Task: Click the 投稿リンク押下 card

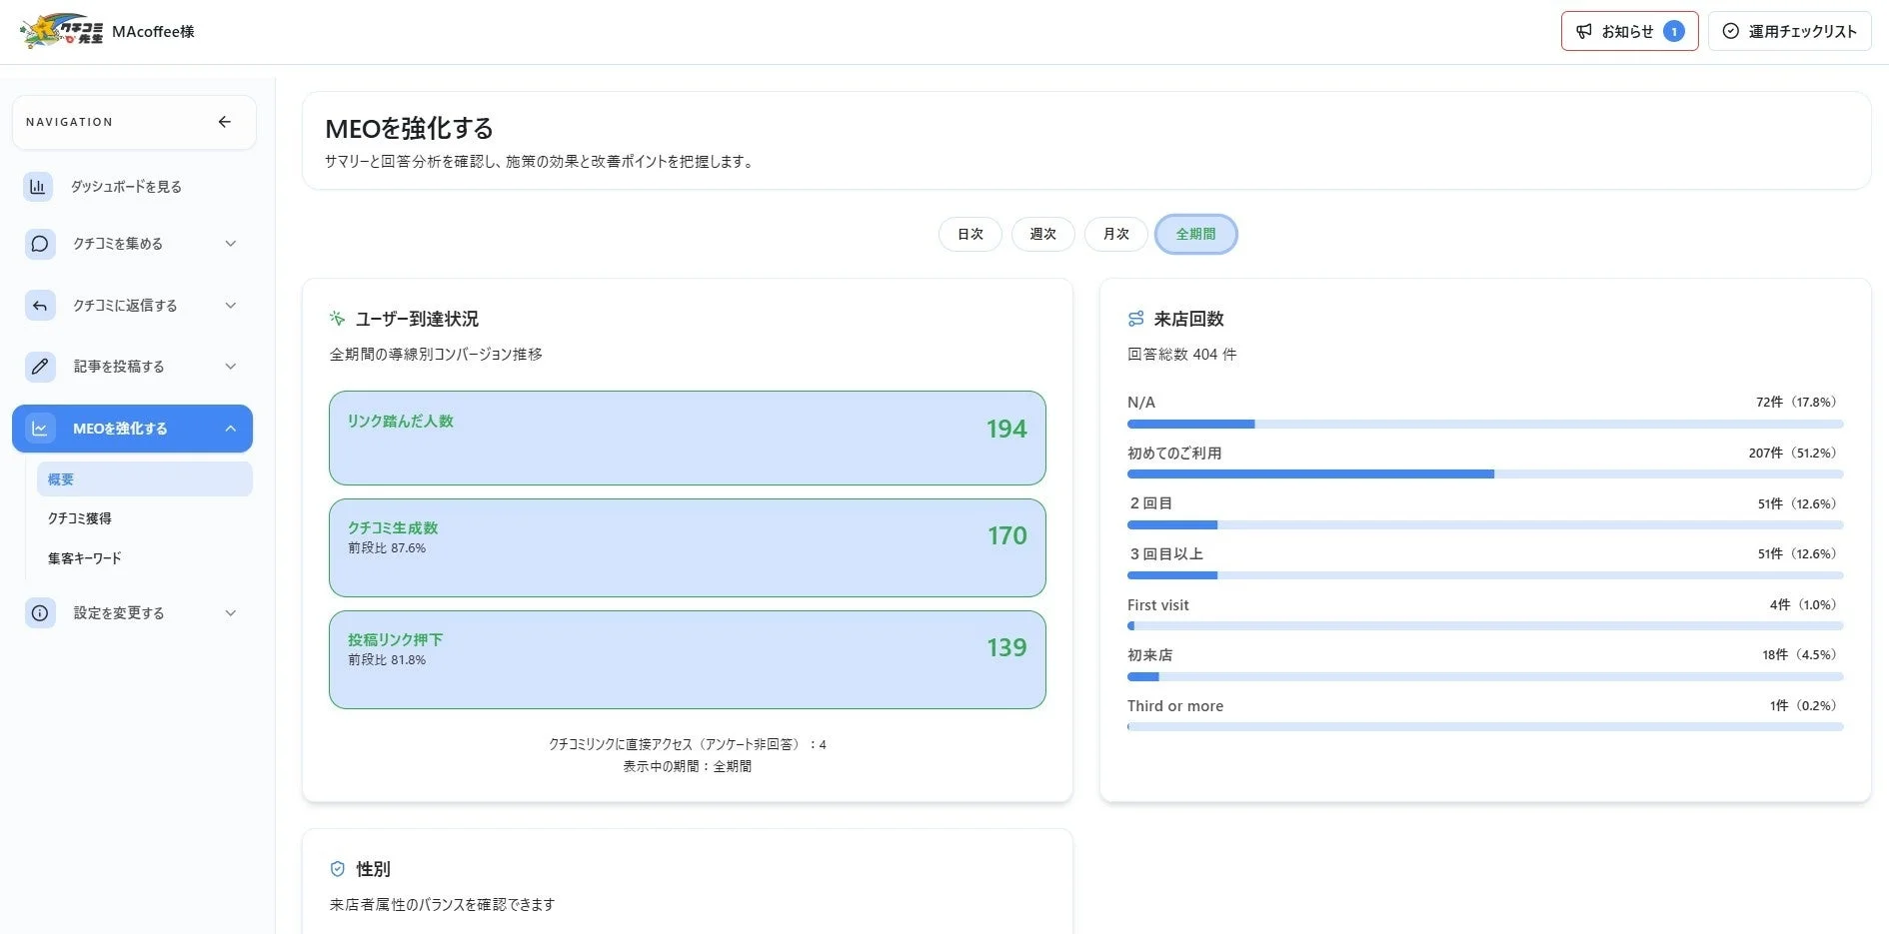Action: [688, 660]
